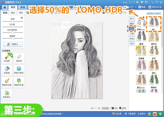
Task: Share to Weibo via red icon
Action: pos(155,114)
